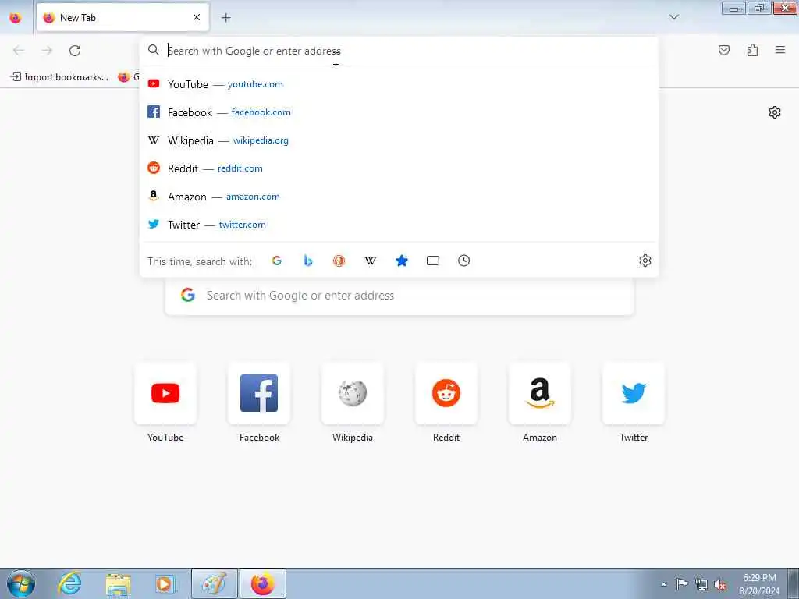Search bookmarks using star icon
This screenshot has height=599, width=799.
click(x=402, y=261)
